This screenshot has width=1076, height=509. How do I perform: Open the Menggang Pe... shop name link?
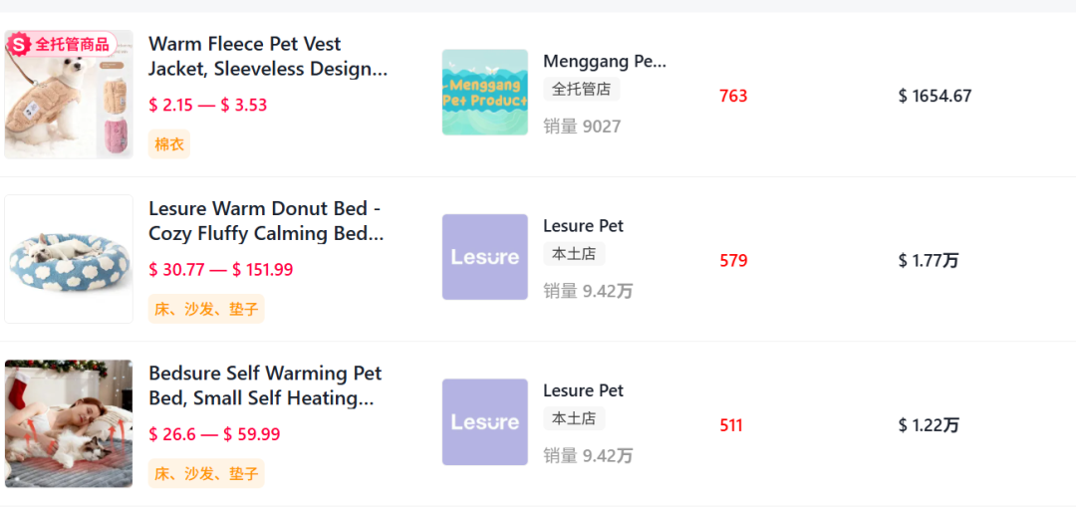604,61
